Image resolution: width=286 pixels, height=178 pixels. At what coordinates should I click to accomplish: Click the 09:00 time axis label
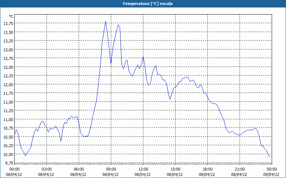111,169
